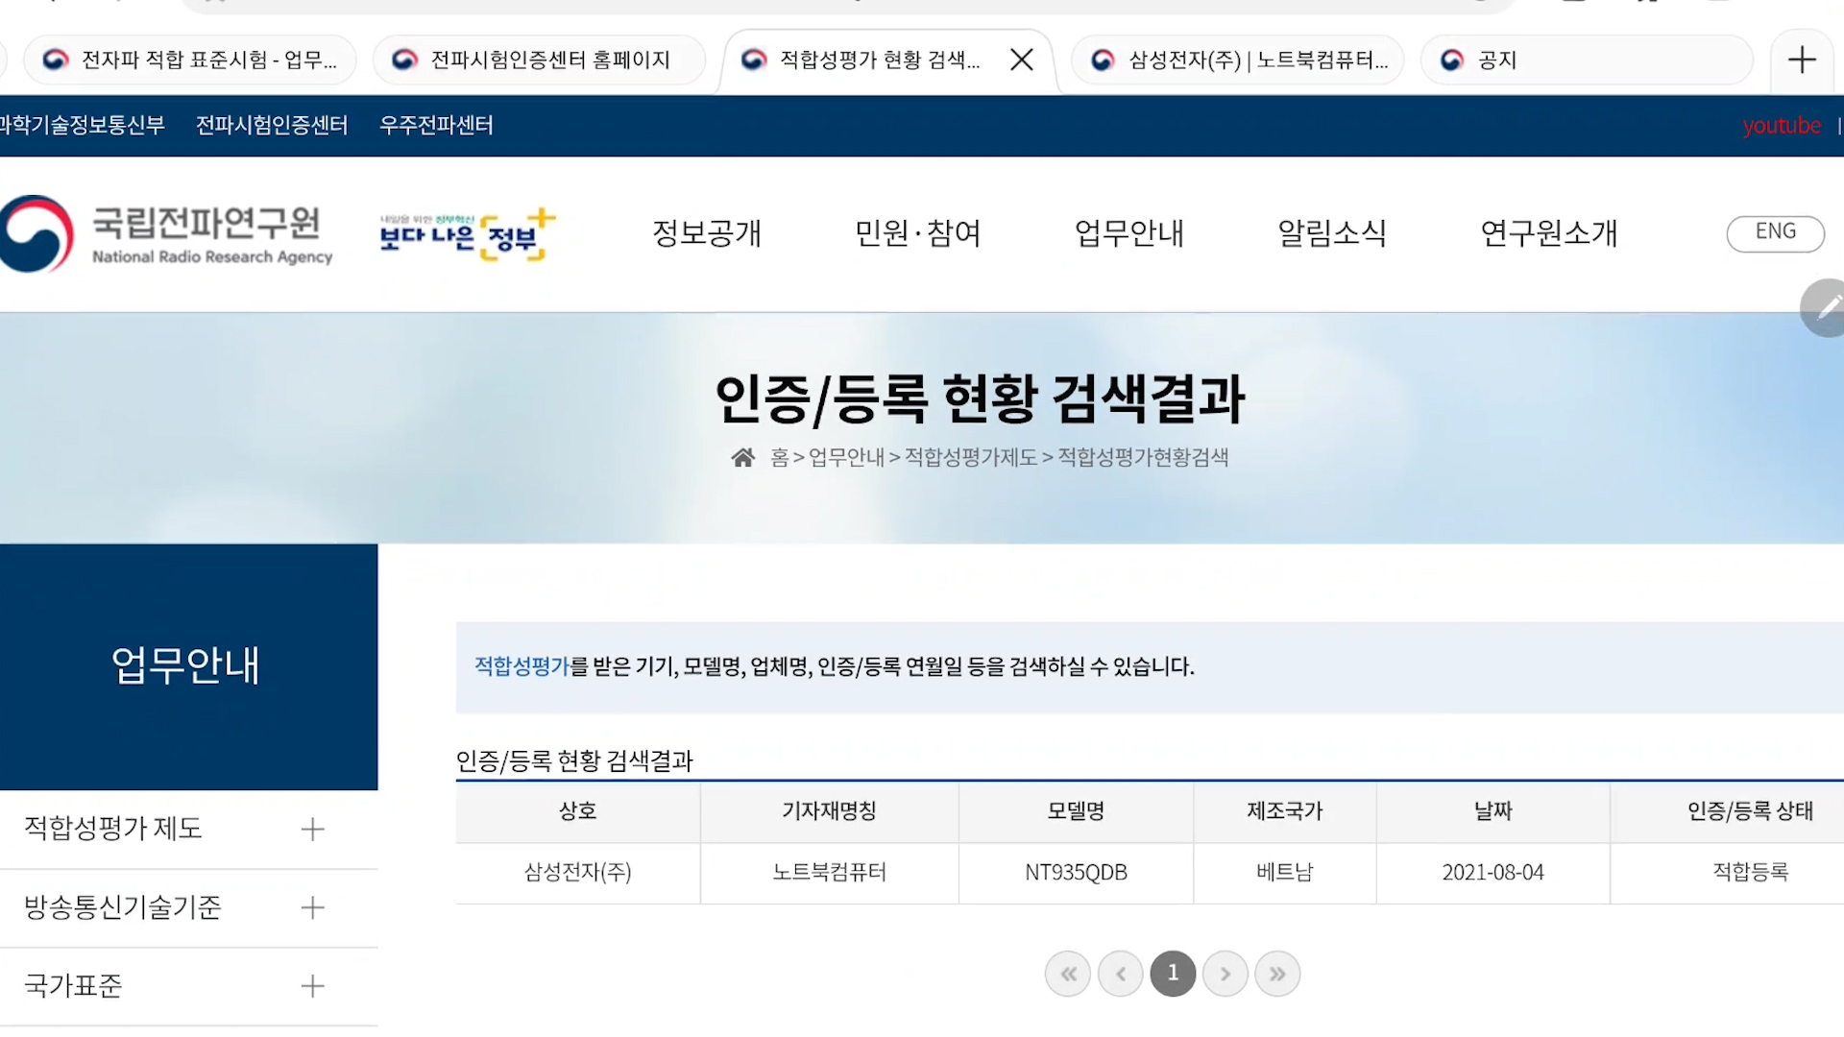Image resolution: width=1844 pixels, height=1037 pixels.
Task: Expand the 국가표준 sidebar section
Action: (312, 986)
